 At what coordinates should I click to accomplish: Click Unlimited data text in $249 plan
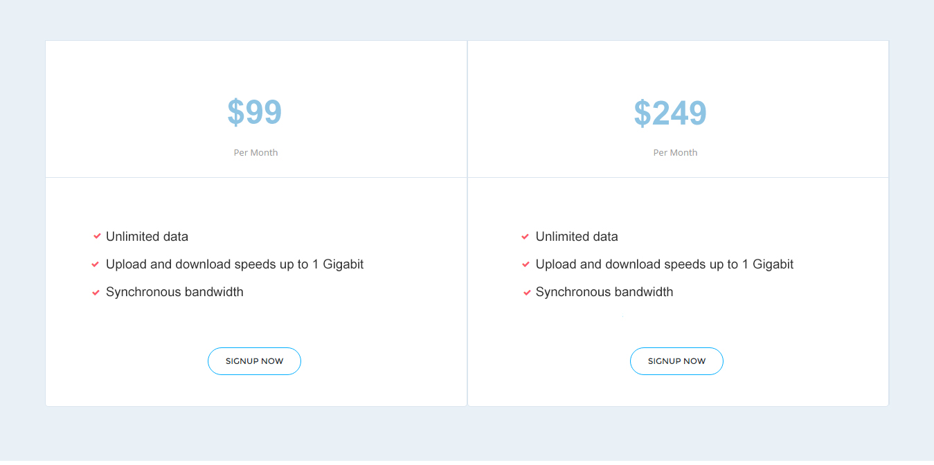(577, 237)
